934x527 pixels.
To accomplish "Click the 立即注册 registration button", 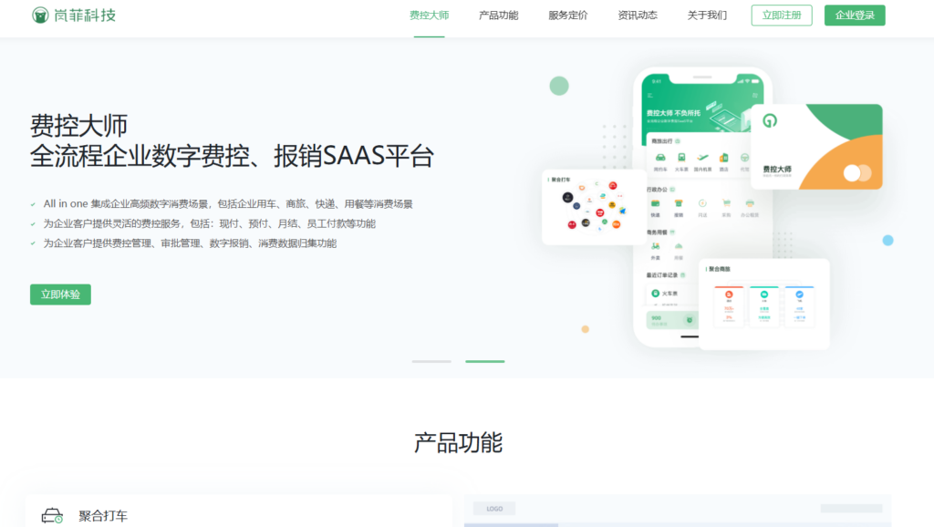I will pos(780,15).
